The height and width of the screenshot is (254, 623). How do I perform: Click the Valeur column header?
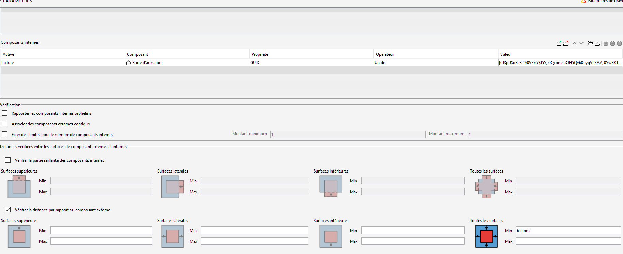tap(560, 54)
